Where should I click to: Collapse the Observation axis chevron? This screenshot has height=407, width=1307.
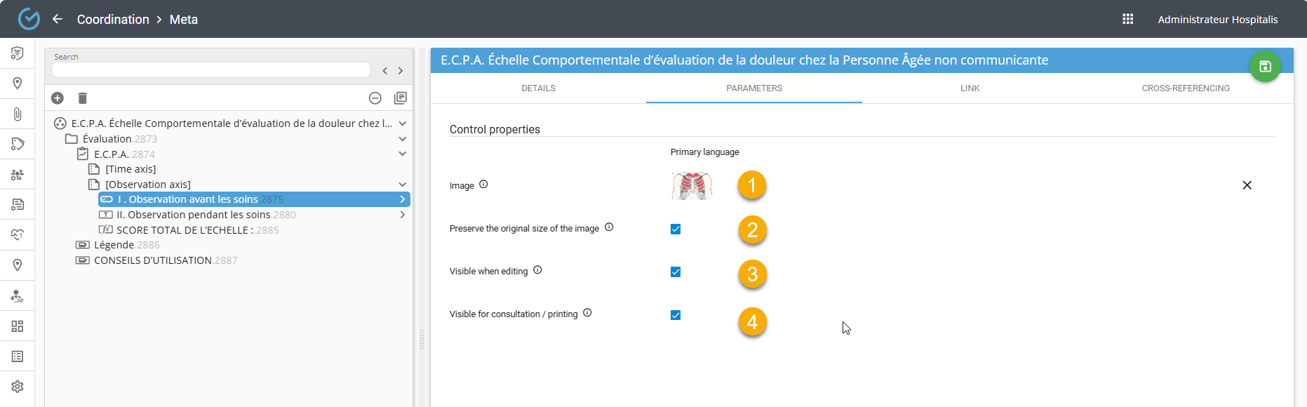tap(403, 185)
